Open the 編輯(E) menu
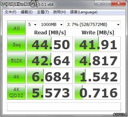 [26, 12]
